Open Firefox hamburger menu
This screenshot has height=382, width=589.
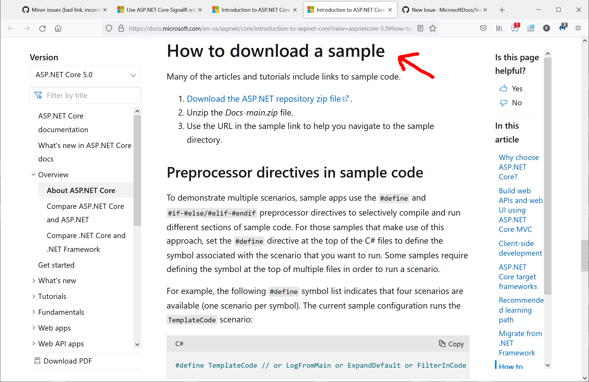point(578,28)
